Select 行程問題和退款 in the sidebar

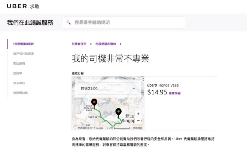pos(23,44)
